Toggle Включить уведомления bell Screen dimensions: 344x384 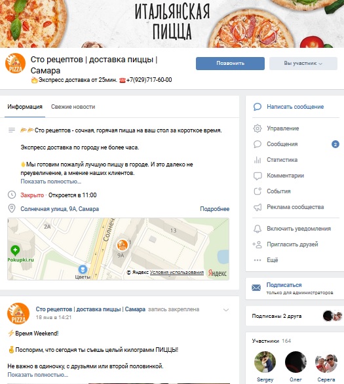[x=258, y=229]
